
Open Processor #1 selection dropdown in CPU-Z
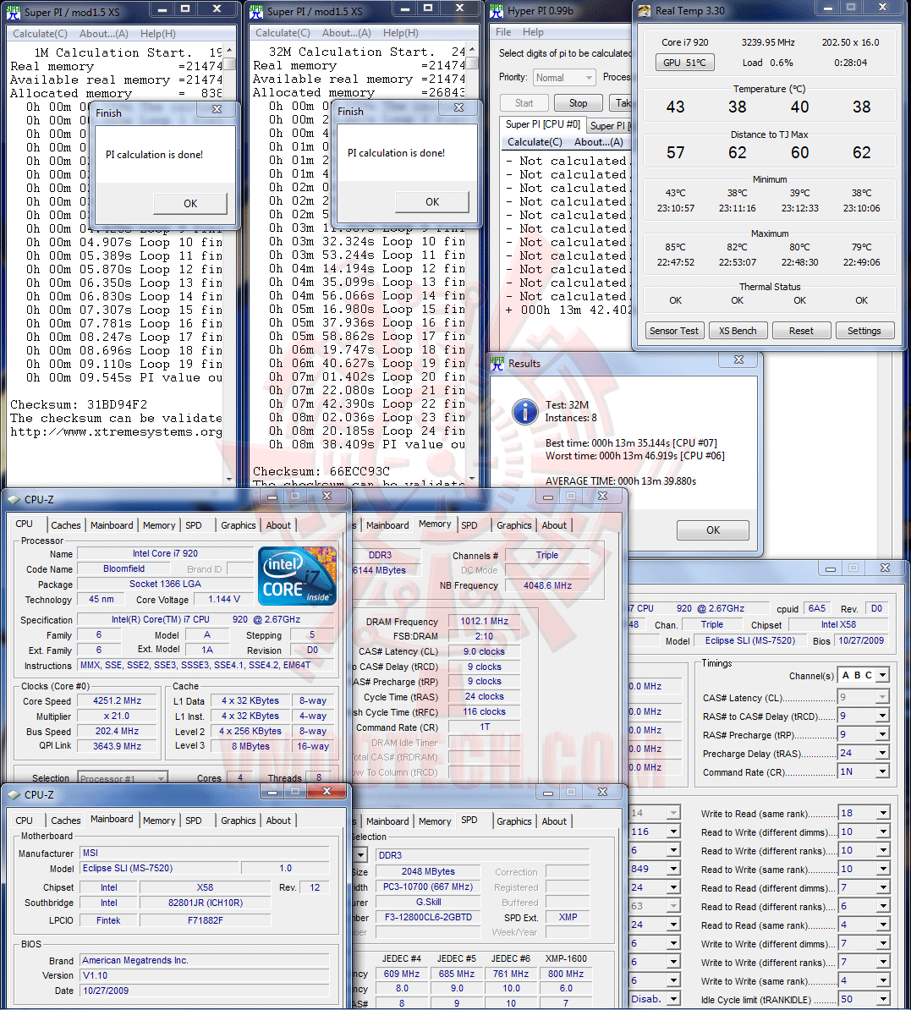pos(123,778)
